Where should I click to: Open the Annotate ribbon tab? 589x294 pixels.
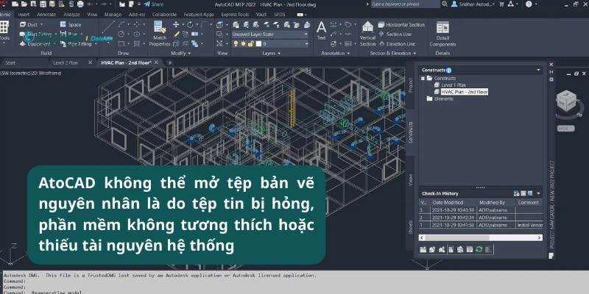[x=46, y=15]
